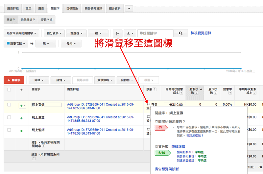263x174 pixels.
Task: Click the magnifier search button
Action: click(x=180, y=34)
